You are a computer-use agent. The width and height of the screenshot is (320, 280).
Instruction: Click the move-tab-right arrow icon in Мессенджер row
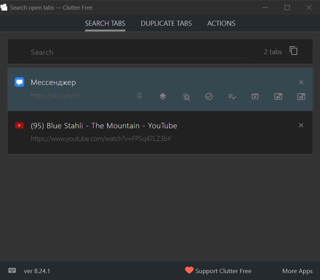[301, 96]
